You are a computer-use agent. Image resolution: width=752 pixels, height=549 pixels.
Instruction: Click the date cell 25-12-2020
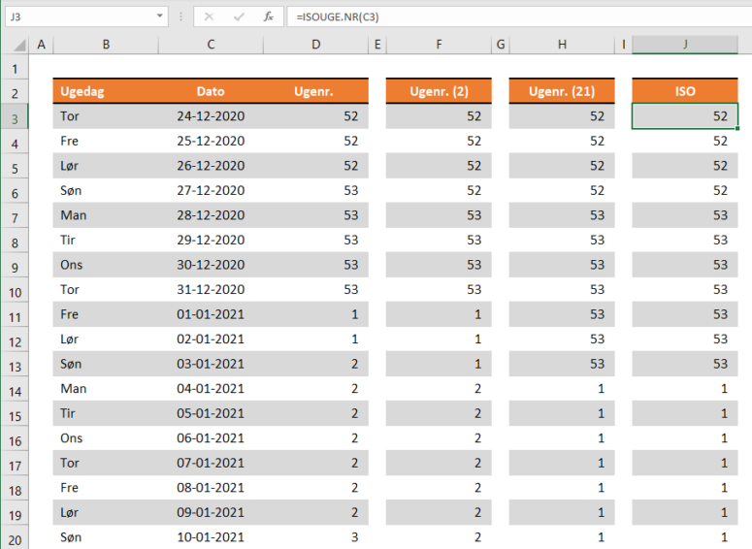point(211,141)
